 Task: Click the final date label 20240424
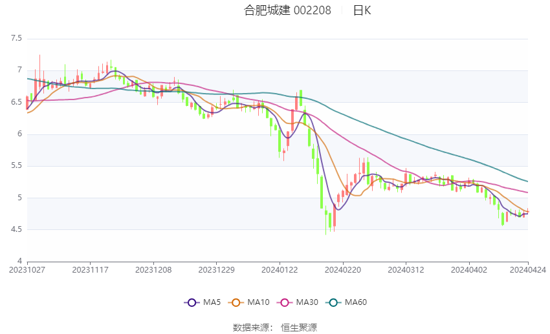[x=528, y=270]
